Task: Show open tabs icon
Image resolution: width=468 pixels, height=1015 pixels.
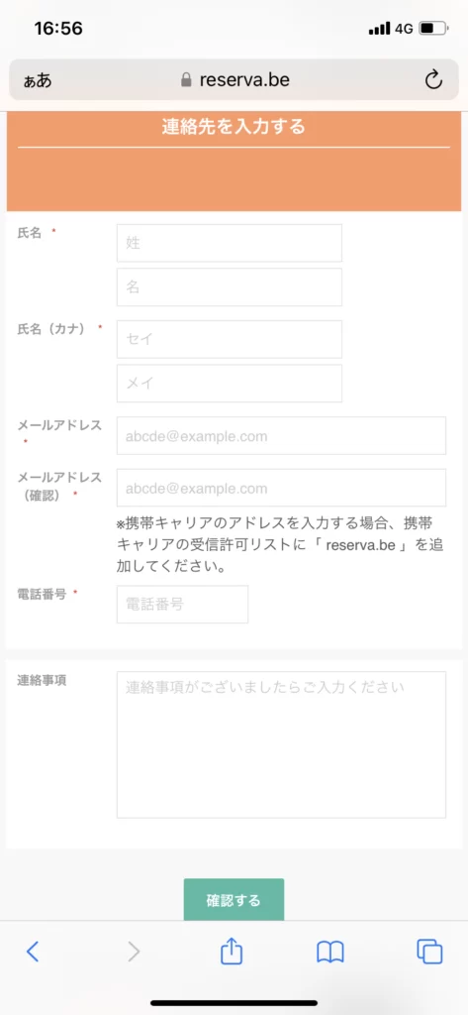Action: pos(429,951)
